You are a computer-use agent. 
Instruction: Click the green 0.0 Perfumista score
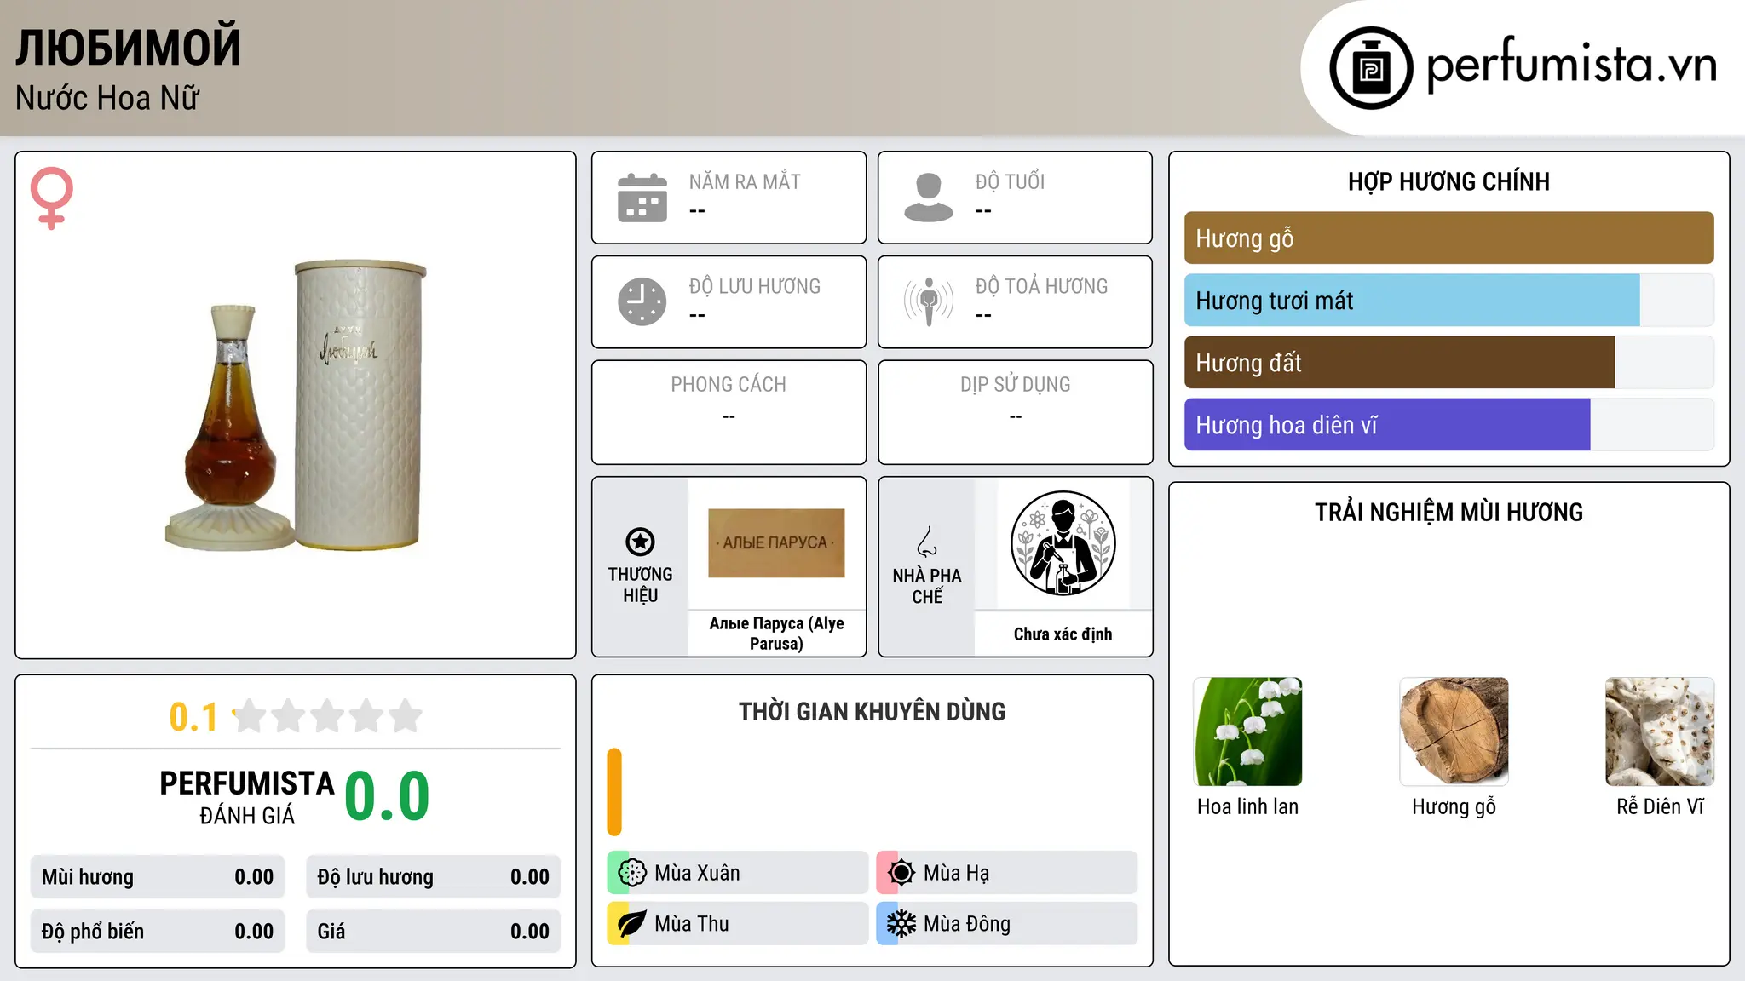click(x=387, y=796)
